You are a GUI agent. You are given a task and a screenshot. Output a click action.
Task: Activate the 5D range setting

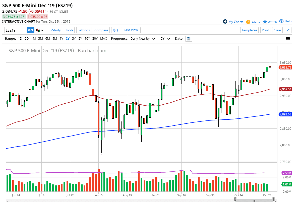coord(27,39)
